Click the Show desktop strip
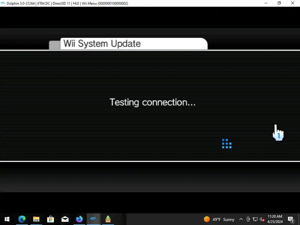 tap(299, 219)
